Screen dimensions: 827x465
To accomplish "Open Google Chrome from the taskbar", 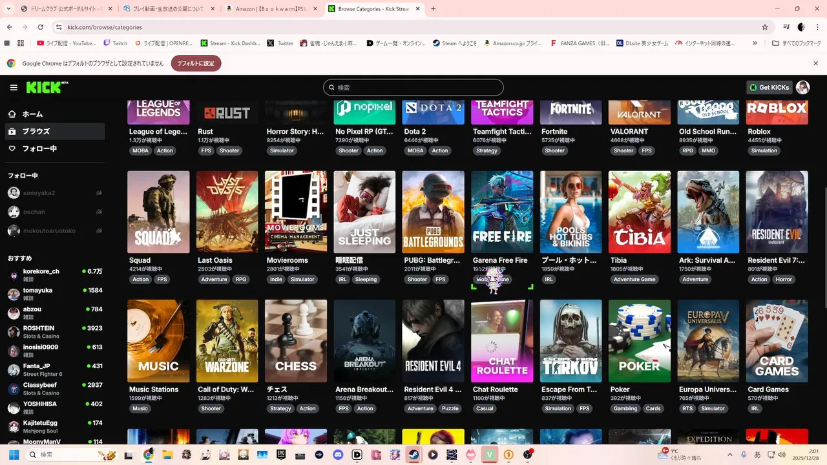I will coord(148,455).
